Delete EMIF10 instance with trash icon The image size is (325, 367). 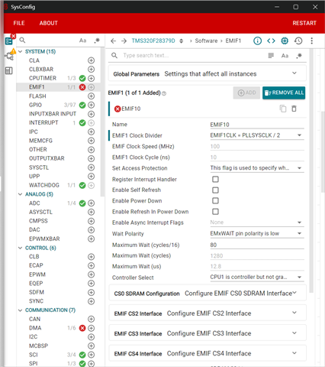coord(294,109)
